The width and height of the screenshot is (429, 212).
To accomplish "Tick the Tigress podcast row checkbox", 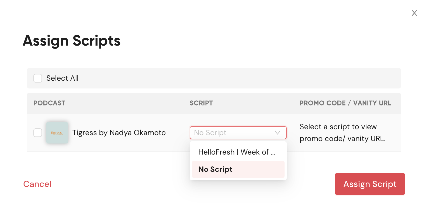I will pyautogui.click(x=38, y=133).
